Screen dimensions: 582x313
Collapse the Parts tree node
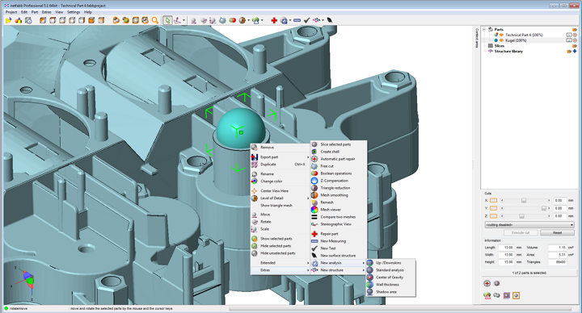click(484, 29)
